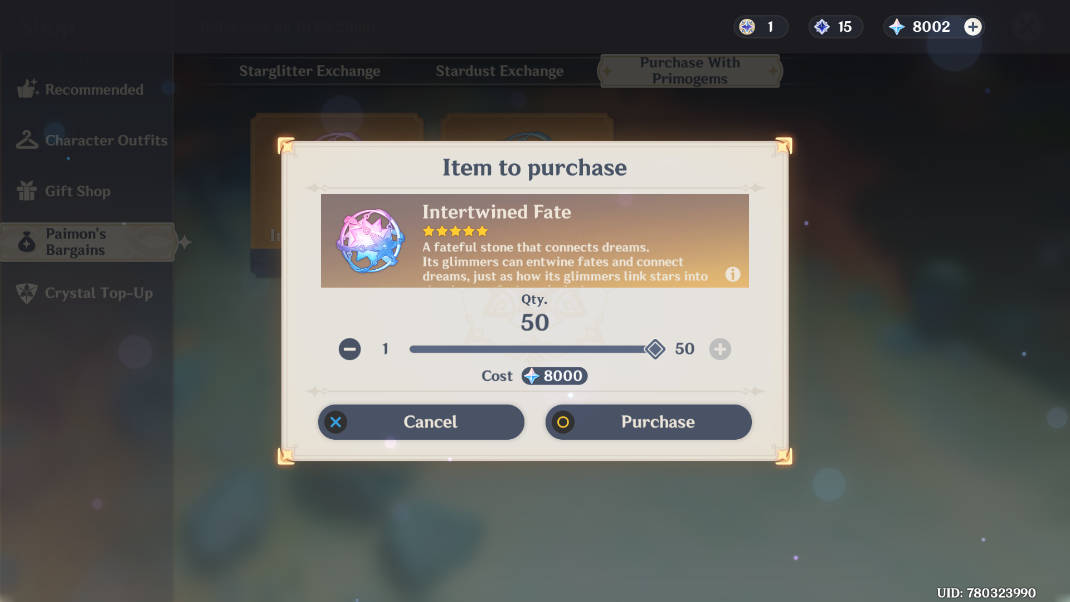Image resolution: width=1070 pixels, height=602 pixels.
Task: Cancel the purchase
Action: [421, 422]
